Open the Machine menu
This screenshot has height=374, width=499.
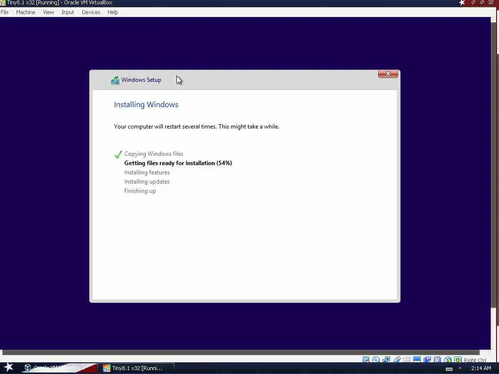[x=25, y=12]
